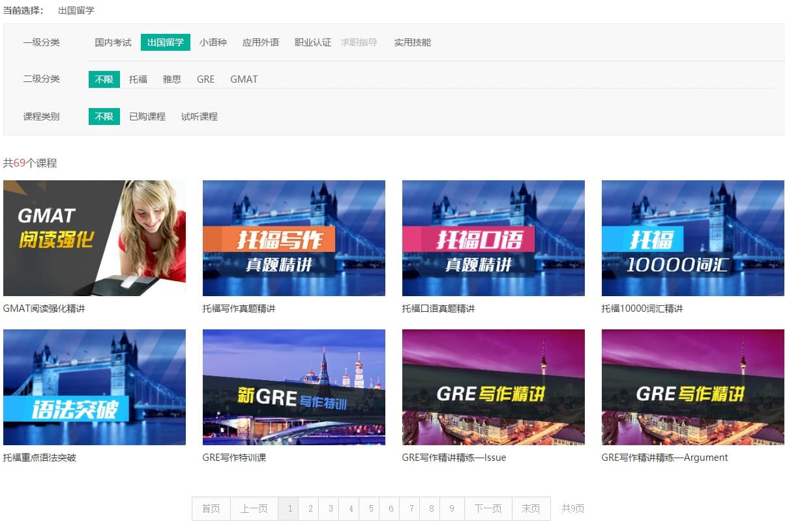Click the GRE写作精讲精练—Issue title link
The height and width of the screenshot is (522, 785).
coord(454,458)
